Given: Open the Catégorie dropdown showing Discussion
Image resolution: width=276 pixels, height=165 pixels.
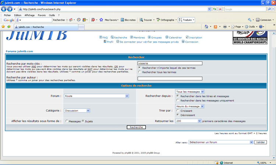Looking at the screenshot, I should pos(77,111).
